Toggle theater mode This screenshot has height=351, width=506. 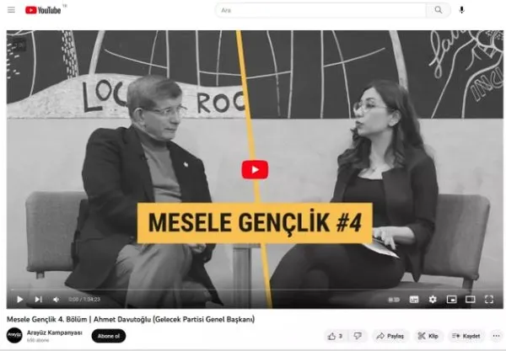[471, 300]
